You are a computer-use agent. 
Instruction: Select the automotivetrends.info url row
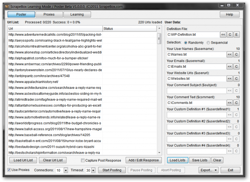tap(82, 117)
